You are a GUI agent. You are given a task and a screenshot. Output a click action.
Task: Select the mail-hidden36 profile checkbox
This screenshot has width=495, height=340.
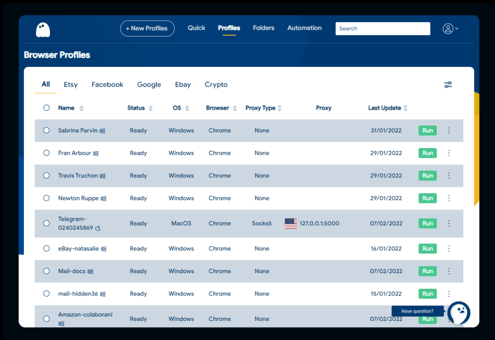46,294
